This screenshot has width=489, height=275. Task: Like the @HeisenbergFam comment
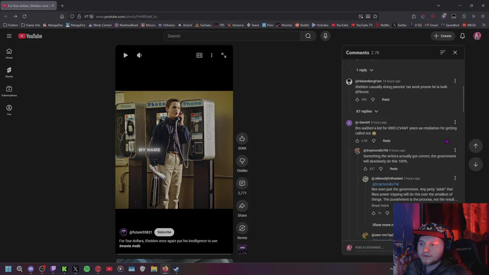point(357,99)
